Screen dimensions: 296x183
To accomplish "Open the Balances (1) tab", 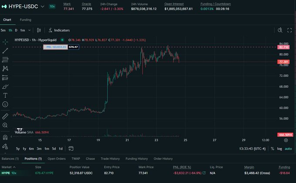I will [x=10, y=159].
